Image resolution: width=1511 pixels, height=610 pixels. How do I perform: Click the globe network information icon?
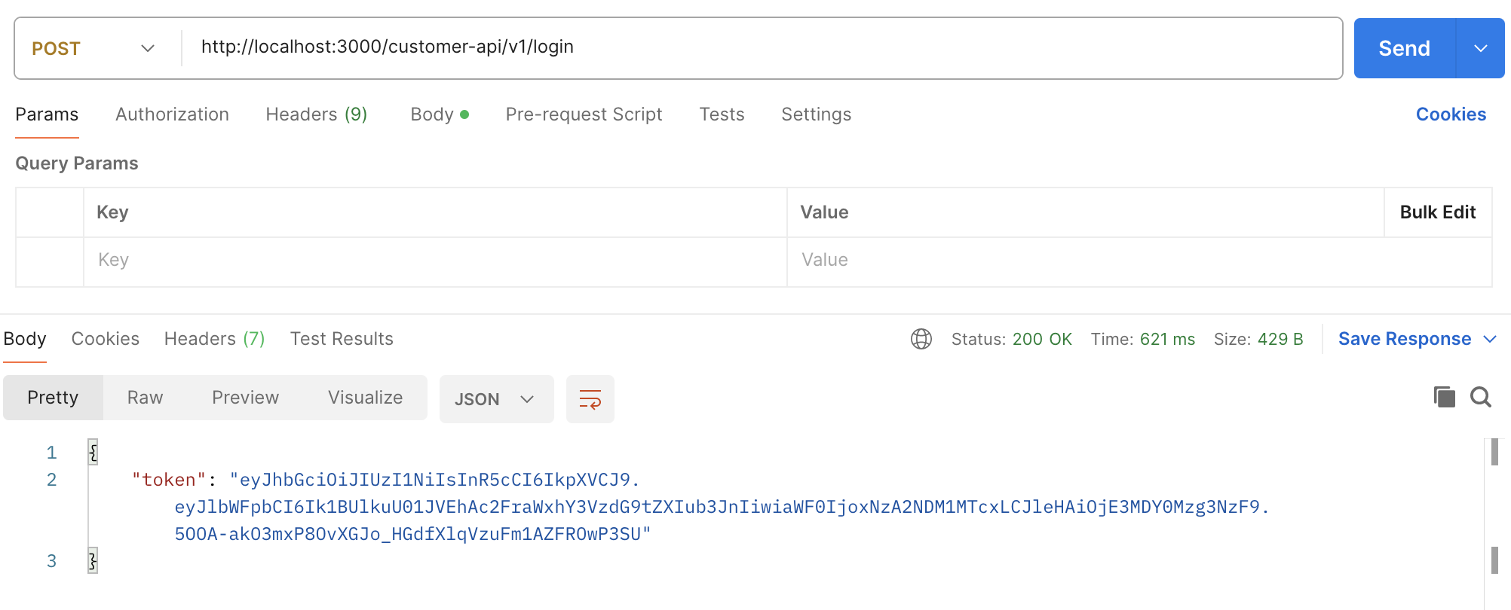pos(921,339)
